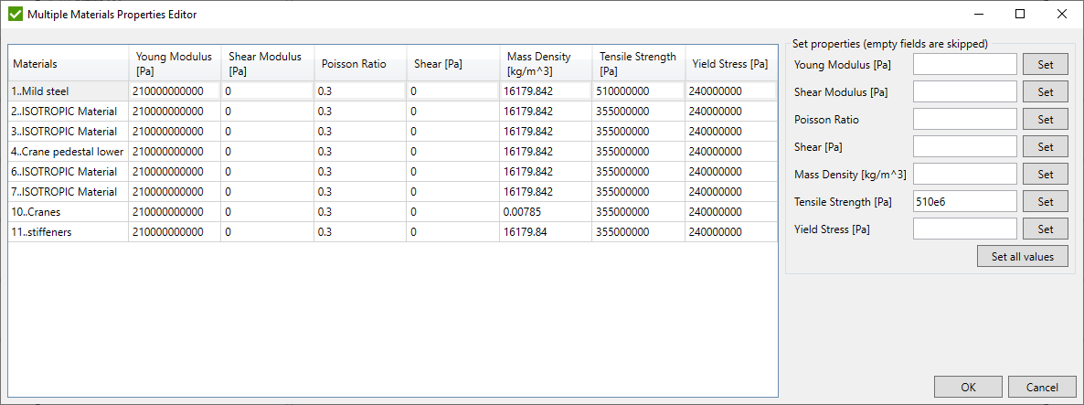This screenshot has height=405, width=1084.
Task: Click the Set button beside Shear Modulus
Action: (1046, 91)
